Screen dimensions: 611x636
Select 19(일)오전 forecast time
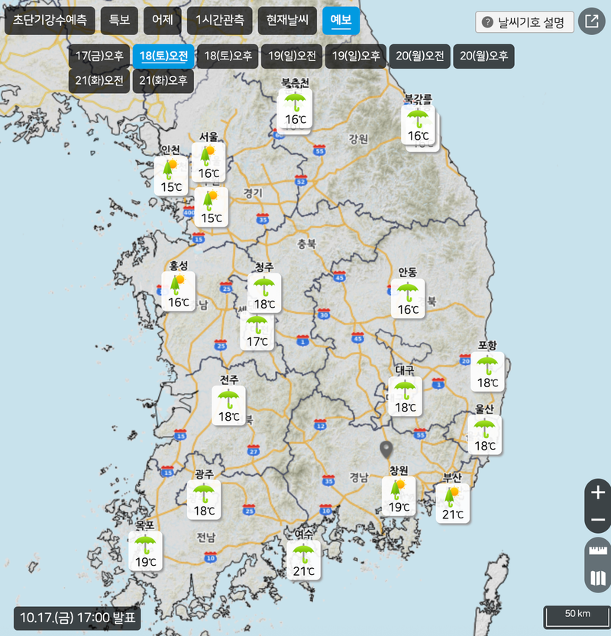point(292,56)
